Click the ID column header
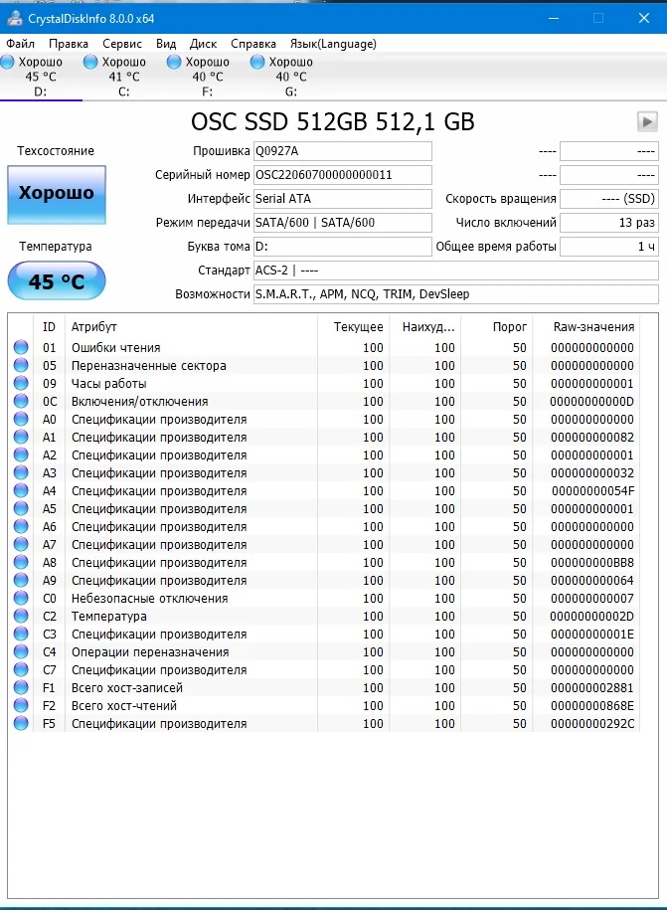This screenshot has height=910, width=667. click(x=50, y=327)
